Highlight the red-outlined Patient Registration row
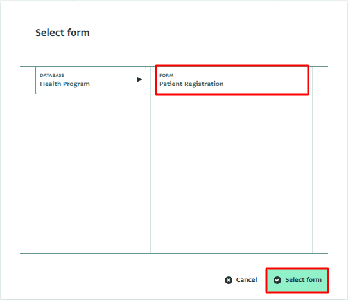The height and width of the screenshot is (300, 348). (x=232, y=80)
